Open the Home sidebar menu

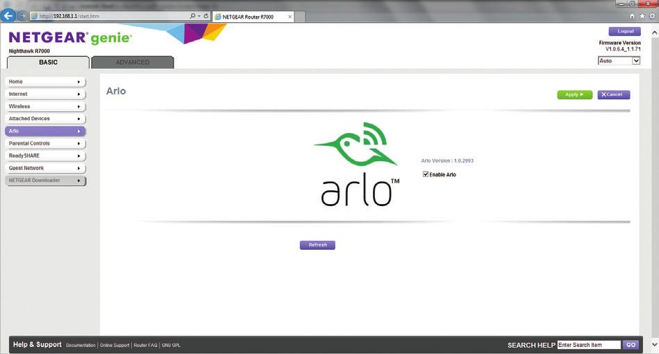(x=45, y=82)
